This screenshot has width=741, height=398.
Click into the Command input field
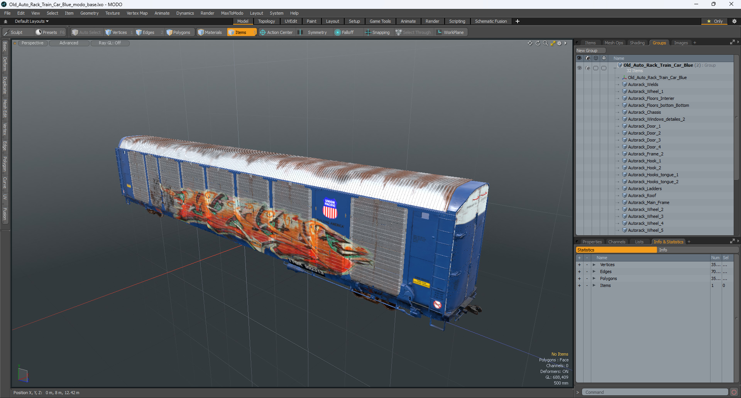655,392
